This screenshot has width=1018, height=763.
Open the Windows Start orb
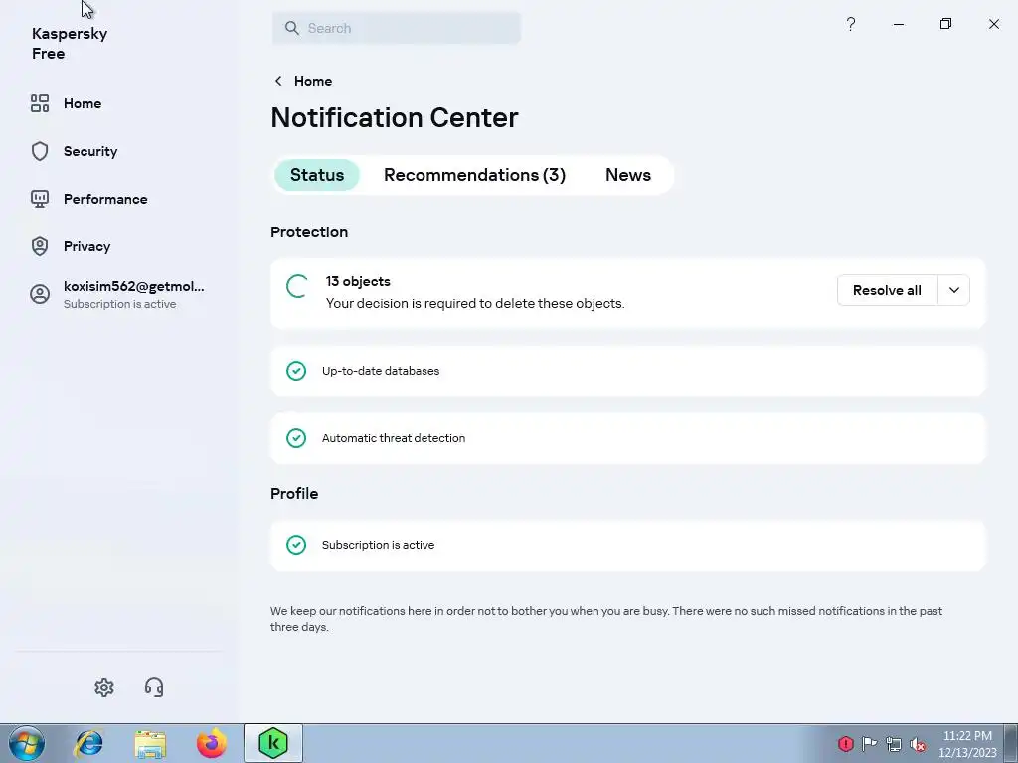click(x=27, y=743)
